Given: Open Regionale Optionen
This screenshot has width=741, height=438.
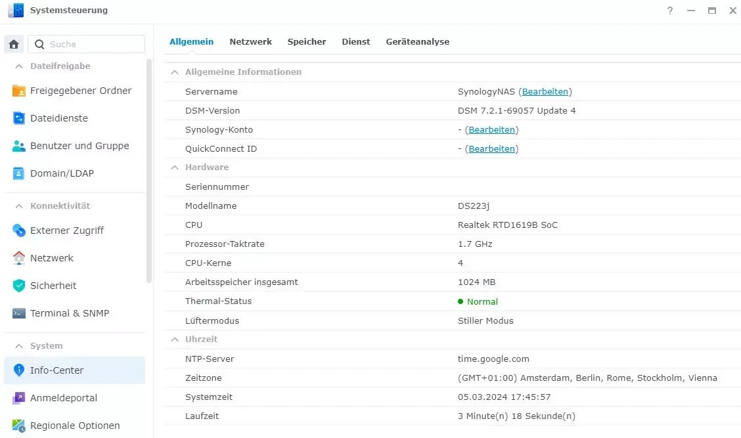Looking at the screenshot, I should 75,426.
